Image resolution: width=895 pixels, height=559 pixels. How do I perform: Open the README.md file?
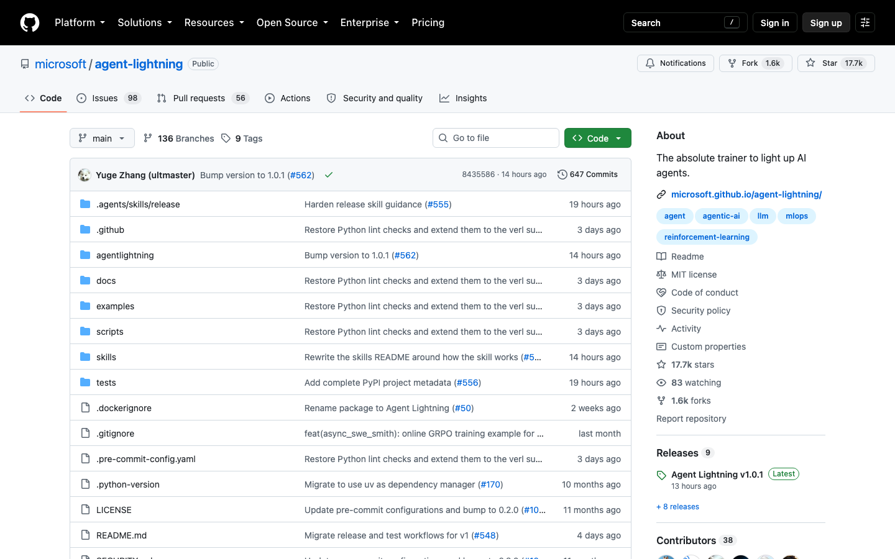[x=122, y=535]
